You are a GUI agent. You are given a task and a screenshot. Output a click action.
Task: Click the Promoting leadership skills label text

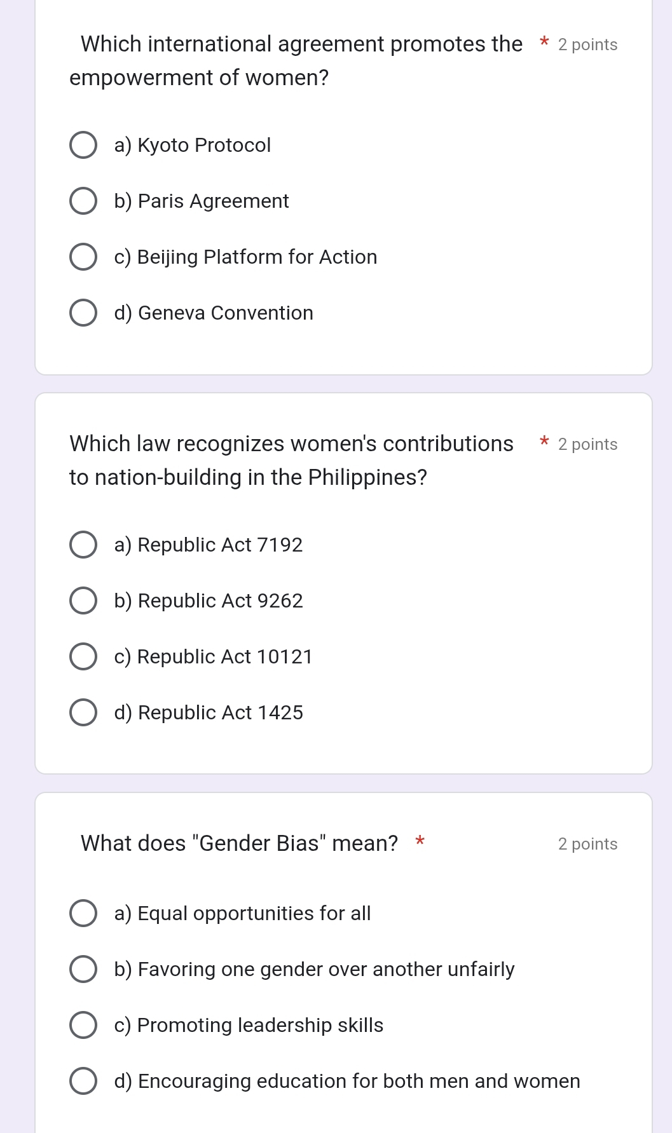[x=249, y=1026]
